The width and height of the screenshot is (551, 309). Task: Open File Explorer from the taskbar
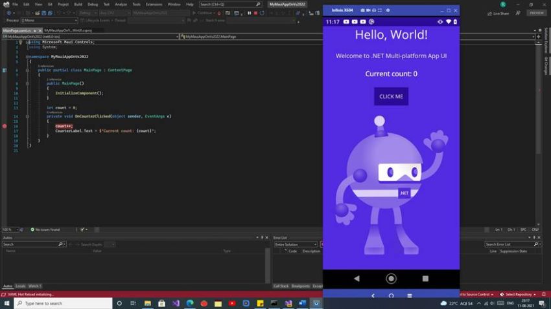148,303
